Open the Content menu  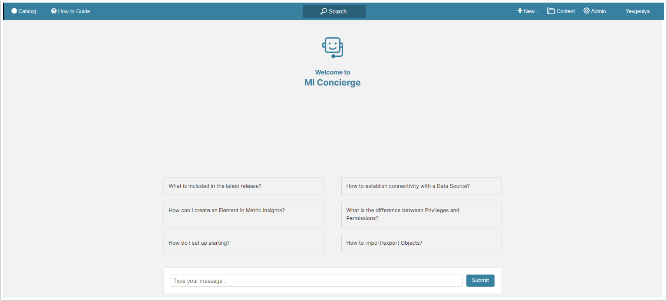pos(561,11)
